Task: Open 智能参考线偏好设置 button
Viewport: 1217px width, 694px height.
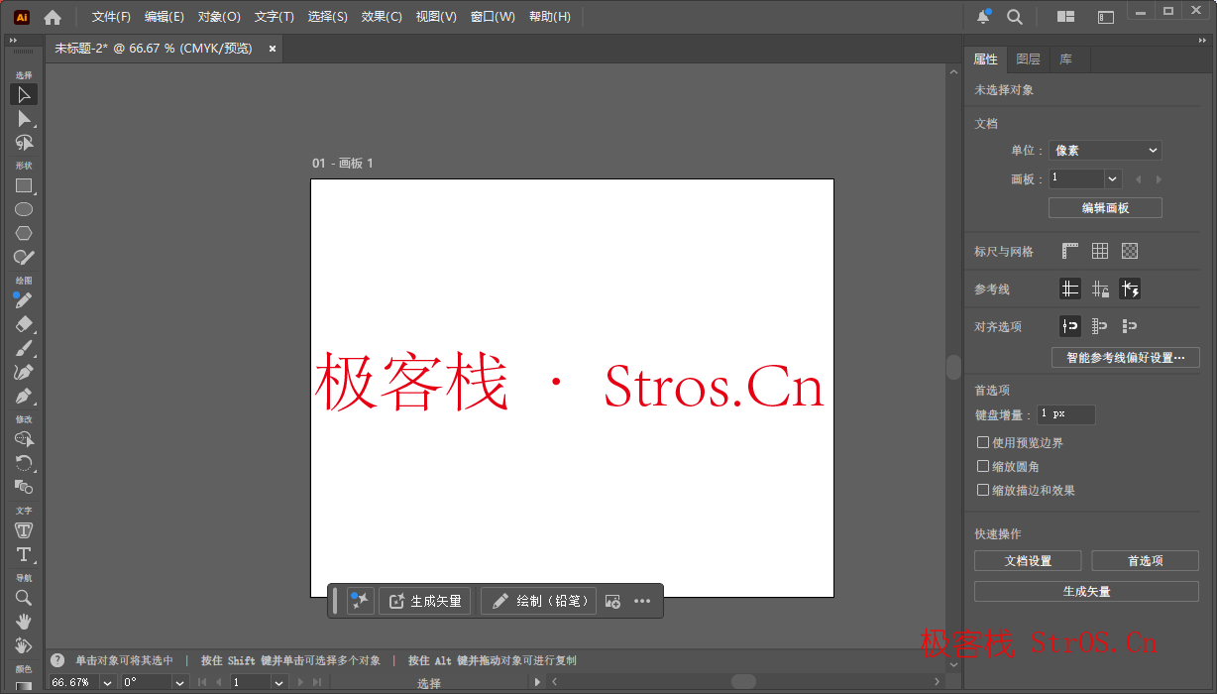Action: [1126, 358]
